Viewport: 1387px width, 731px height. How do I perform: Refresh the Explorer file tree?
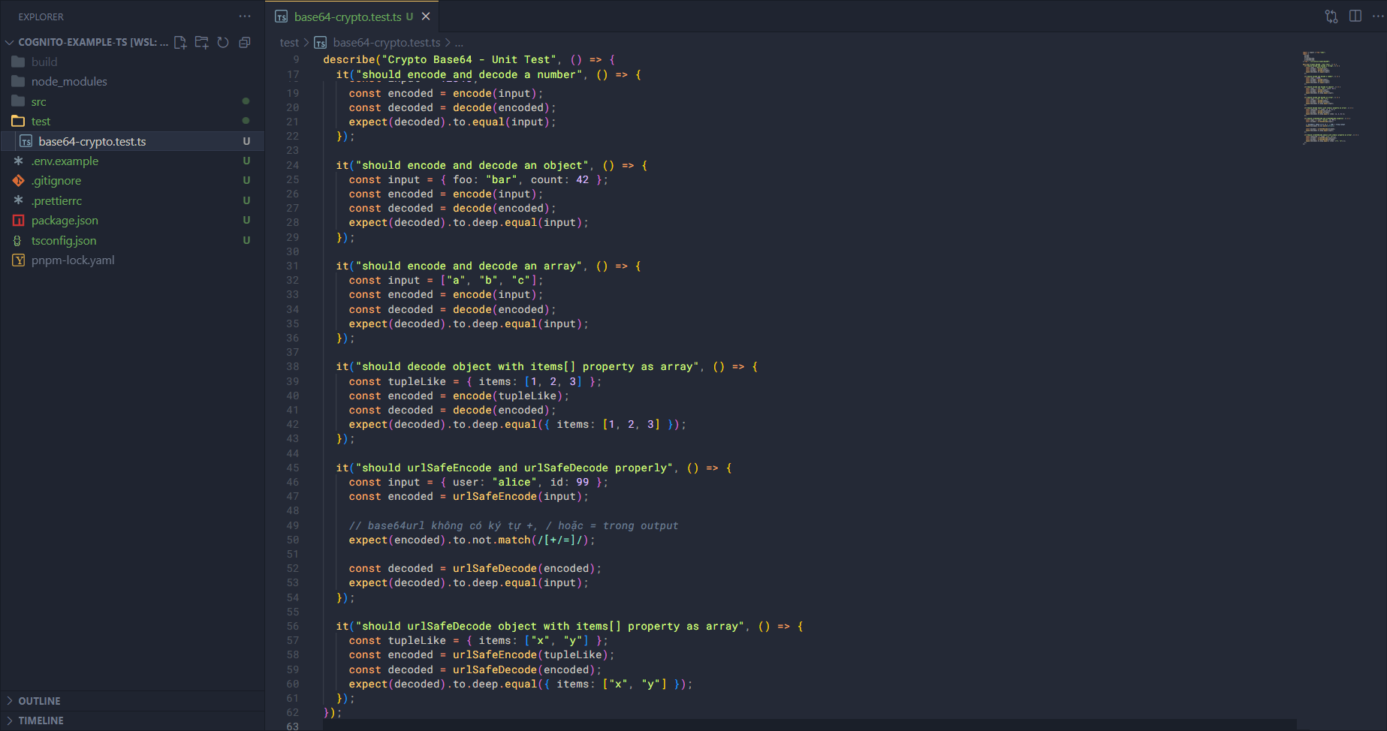pyautogui.click(x=223, y=43)
